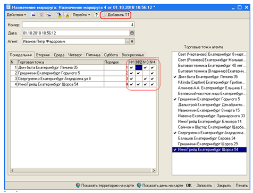Screen dimensions: 253x193
Task: Click the Порядок column header
Action: tap(115, 62)
